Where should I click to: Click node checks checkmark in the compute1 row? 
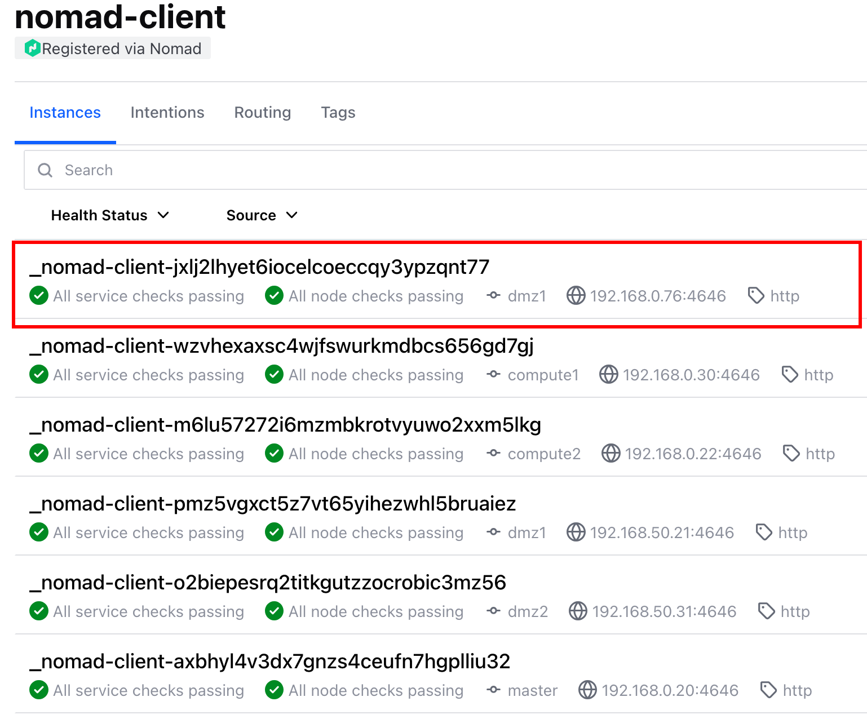point(275,375)
